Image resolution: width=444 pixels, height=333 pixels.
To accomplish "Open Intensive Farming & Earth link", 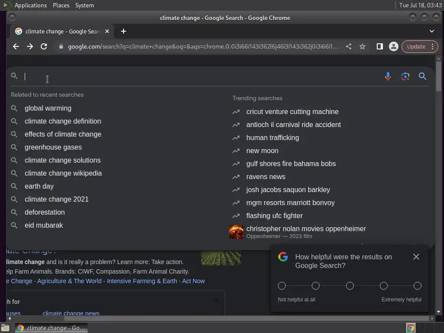I will (142, 281).
